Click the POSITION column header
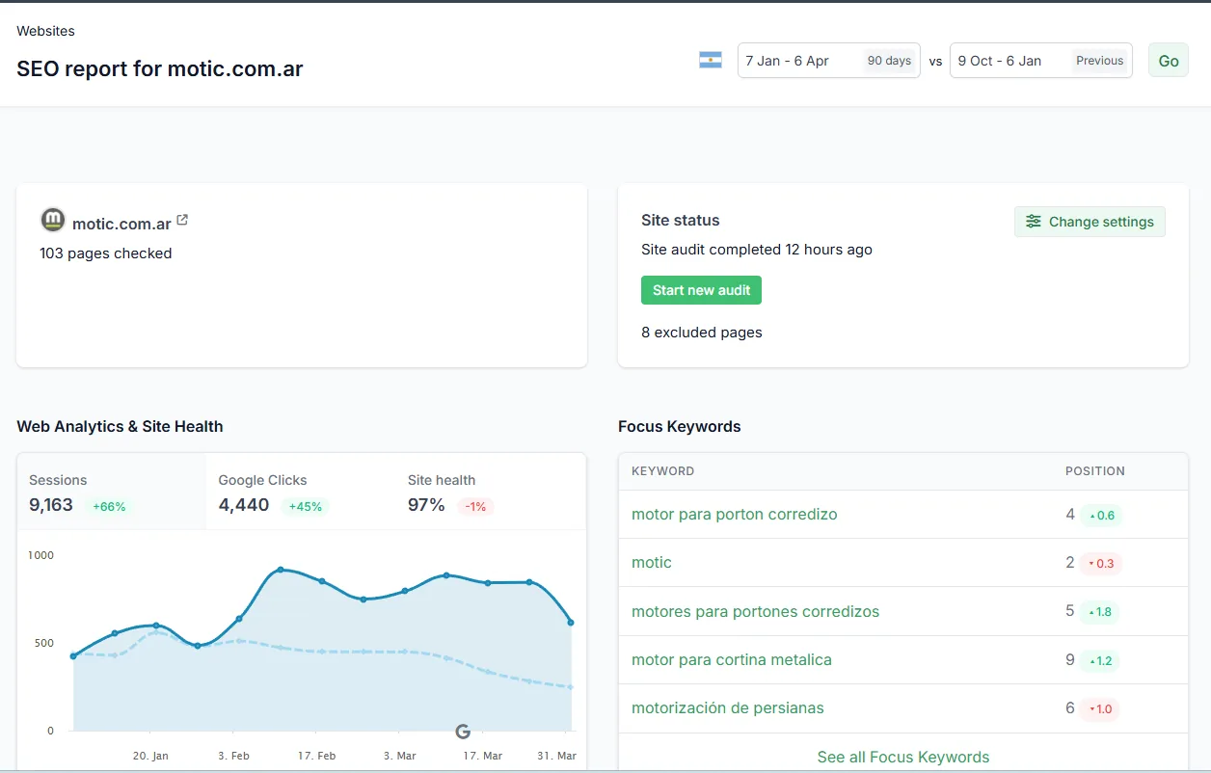The height and width of the screenshot is (773, 1211). click(x=1095, y=471)
